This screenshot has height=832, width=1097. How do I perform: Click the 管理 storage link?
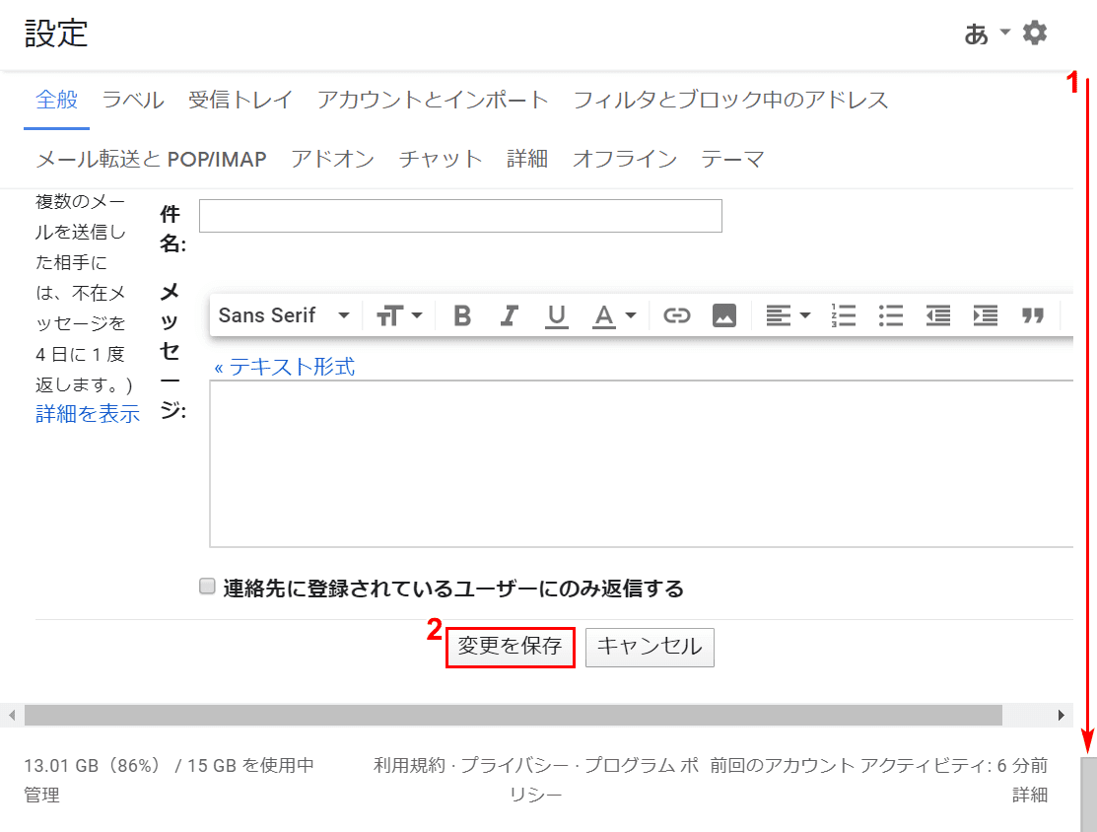pos(42,795)
